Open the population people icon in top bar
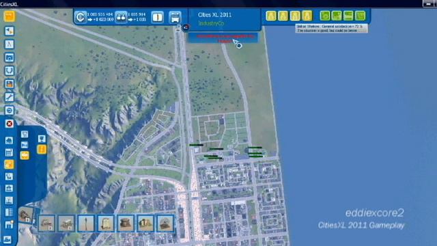This screenshot has height=246, width=437. point(121,17)
